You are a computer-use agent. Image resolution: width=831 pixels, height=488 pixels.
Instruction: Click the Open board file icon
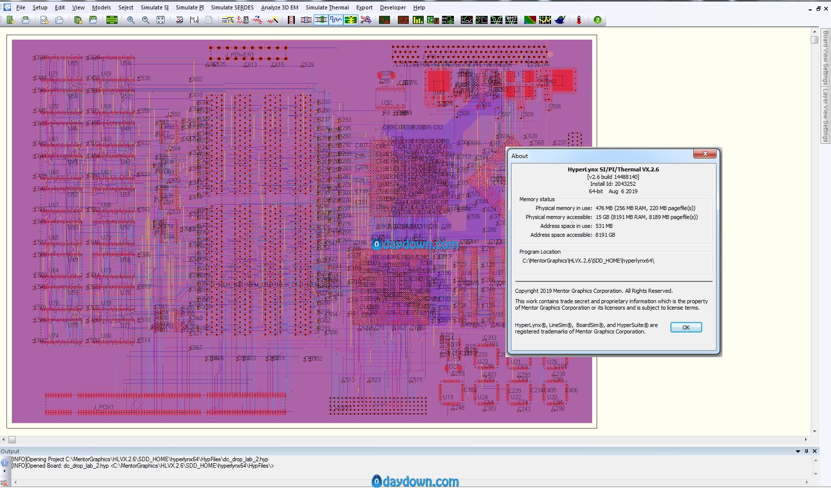coord(26,20)
